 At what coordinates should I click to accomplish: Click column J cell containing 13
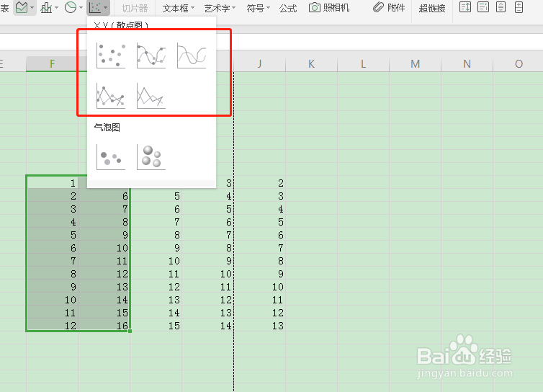(x=260, y=326)
